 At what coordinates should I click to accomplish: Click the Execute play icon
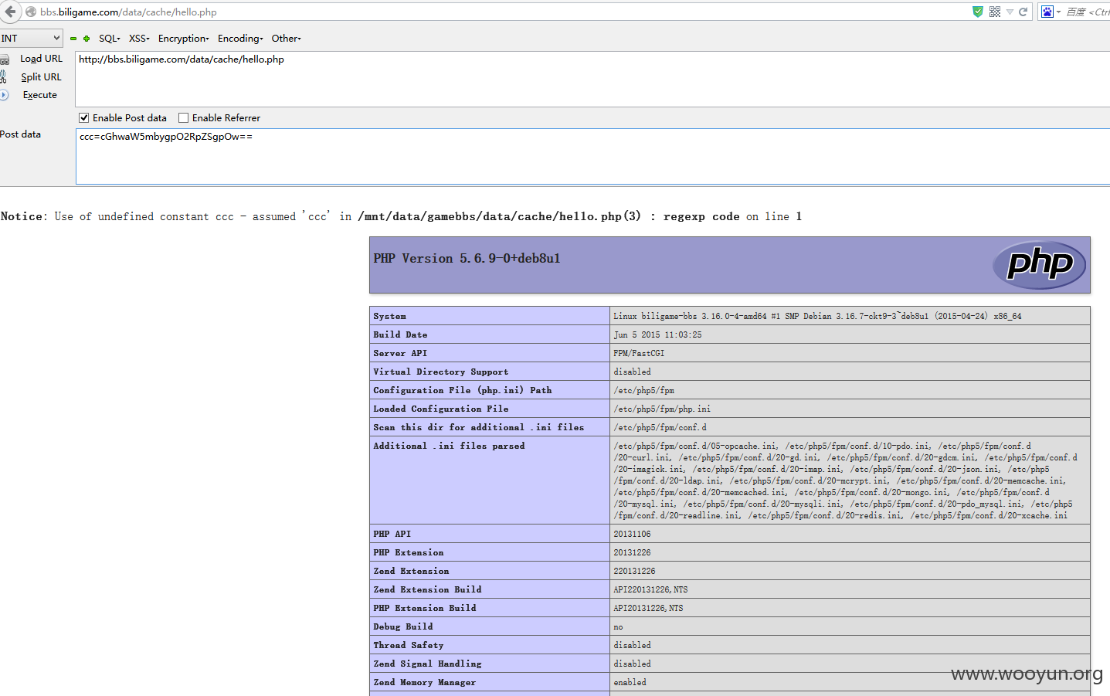[x=4, y=95]
